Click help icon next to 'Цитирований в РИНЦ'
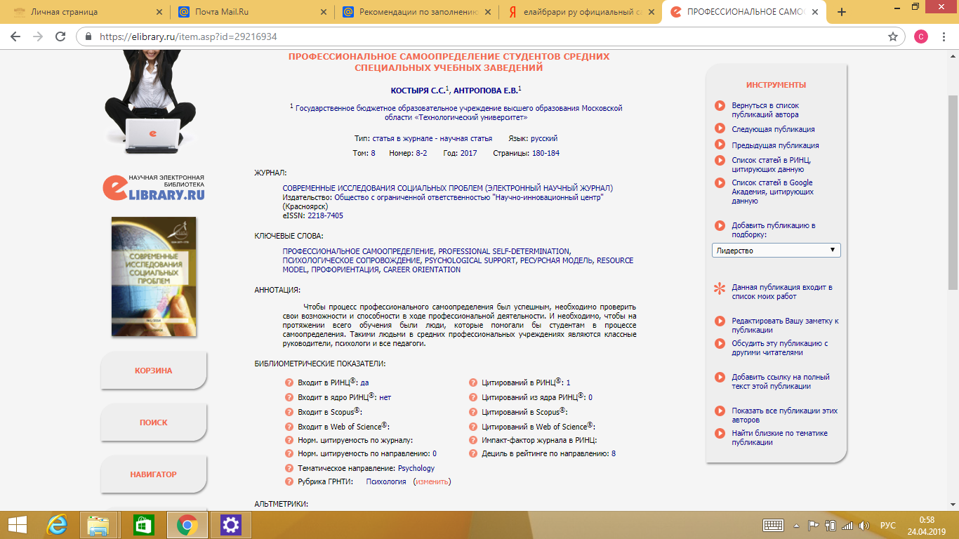The image size is (959, 539). point(473,382)
